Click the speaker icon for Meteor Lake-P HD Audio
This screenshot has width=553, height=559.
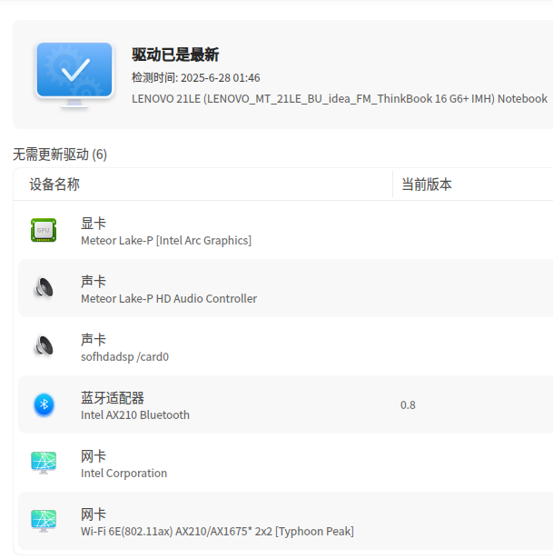pyautogui.click(x=44, y=288)
